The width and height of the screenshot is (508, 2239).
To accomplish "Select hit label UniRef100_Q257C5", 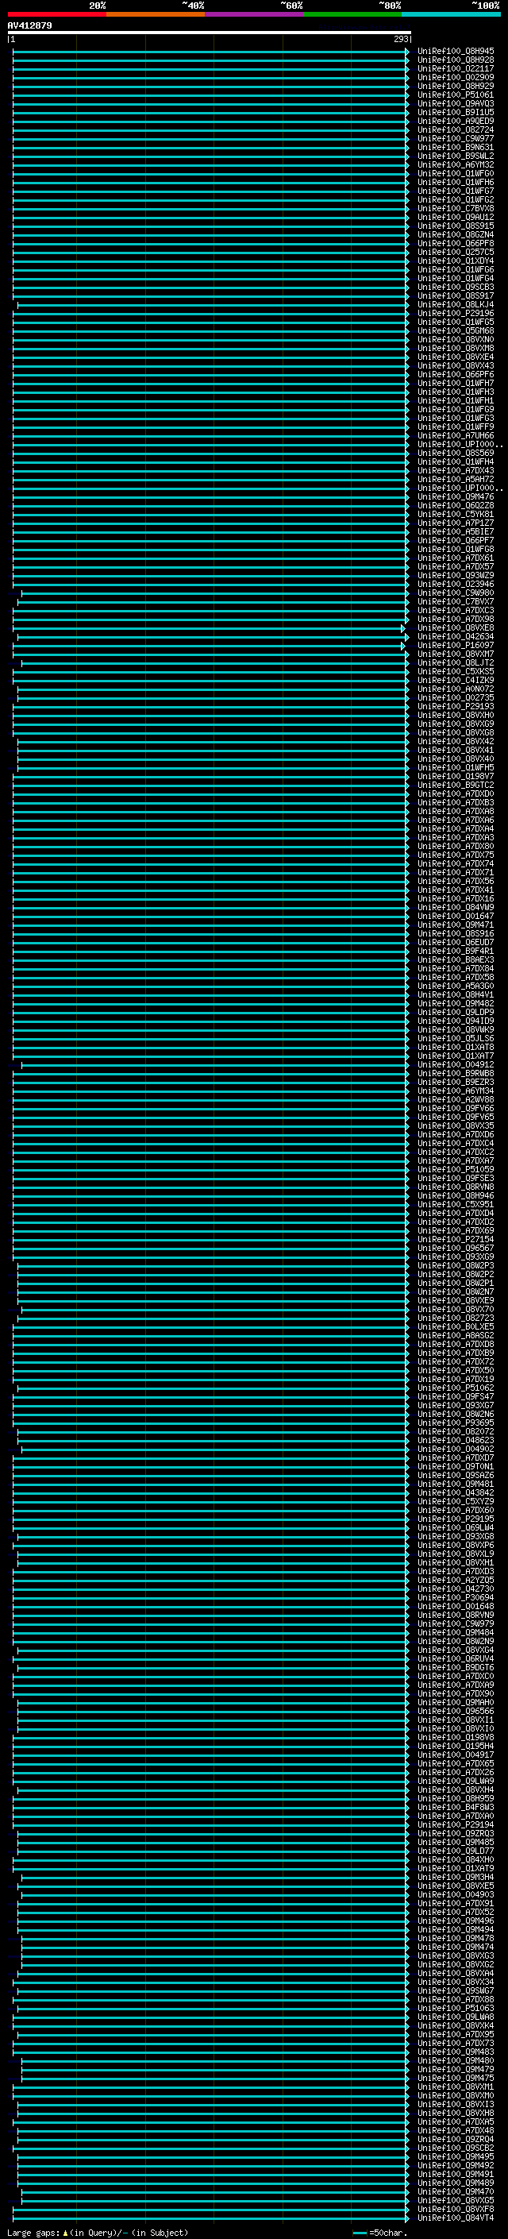I will click(x=456, y=252).
